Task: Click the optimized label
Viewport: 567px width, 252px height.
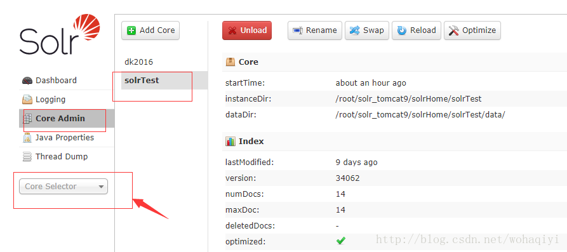Action: click(x=246, y=242)
